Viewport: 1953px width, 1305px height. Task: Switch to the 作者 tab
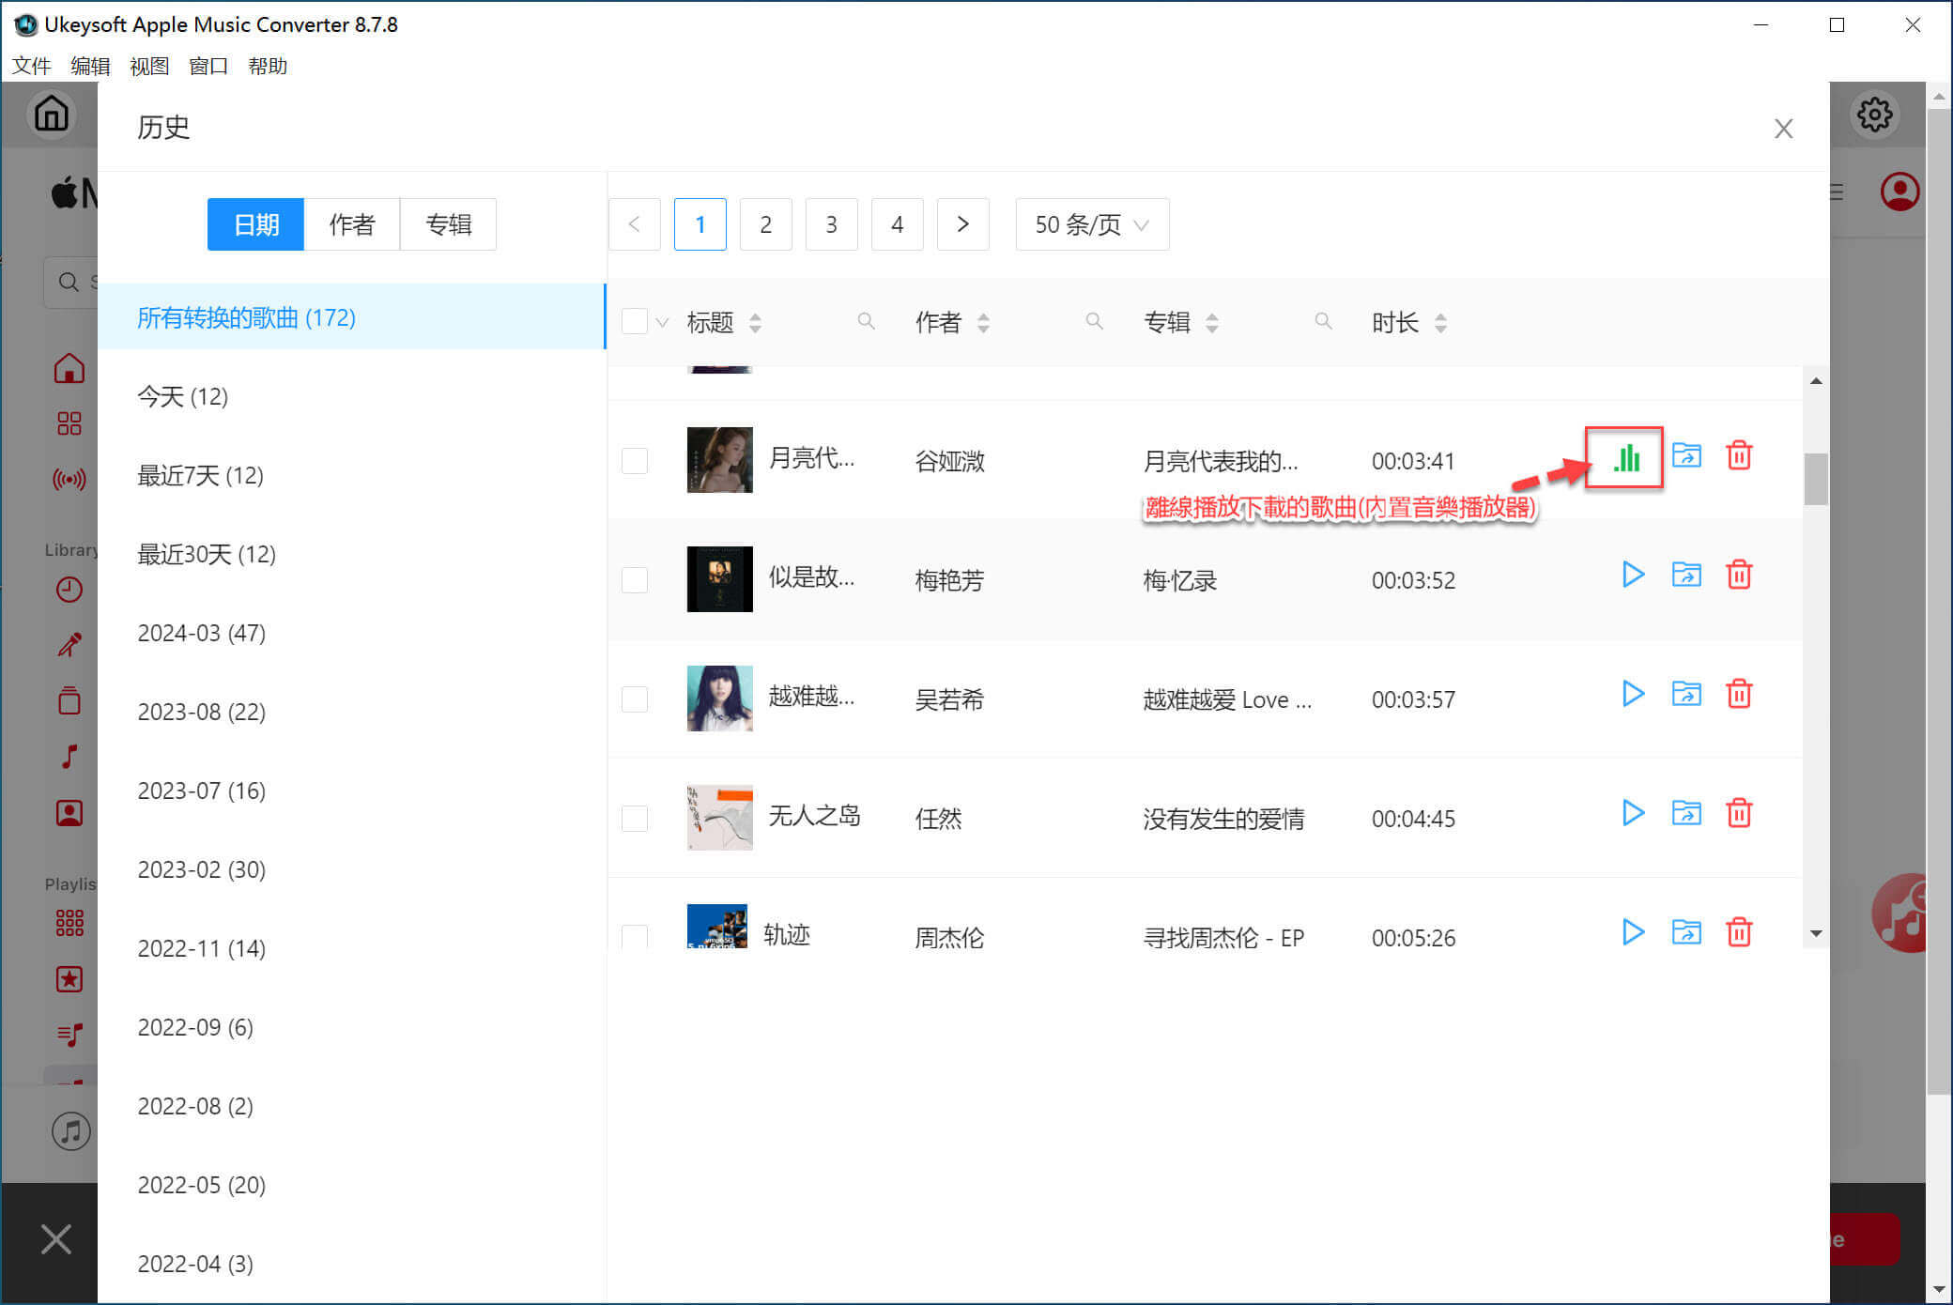pos(352,224)
